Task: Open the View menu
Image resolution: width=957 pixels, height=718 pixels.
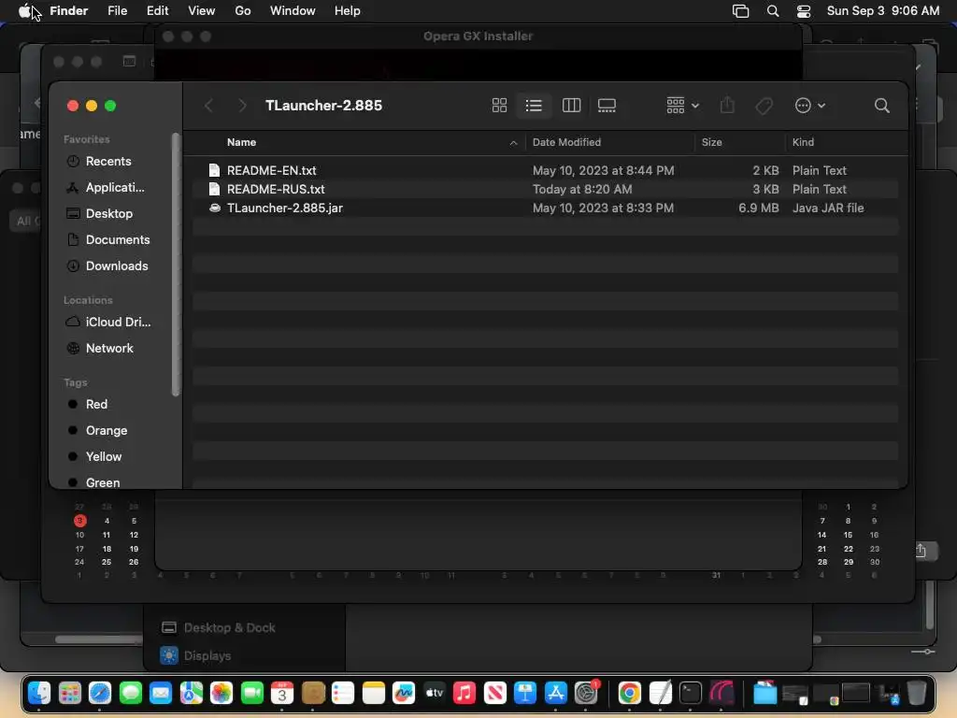Action: 202,11
